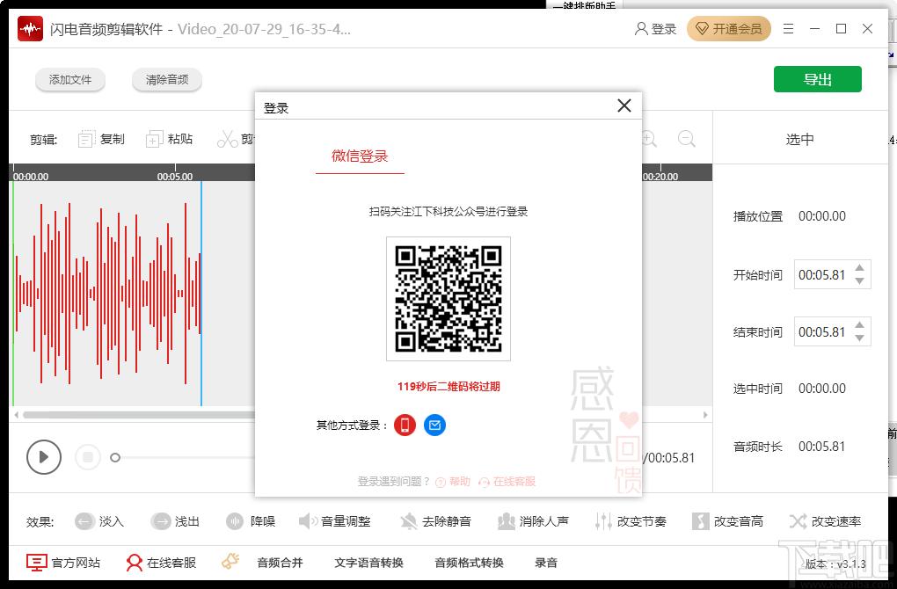Click the WeChat QR code image
The image size is (897, 589).
(448, 299)
